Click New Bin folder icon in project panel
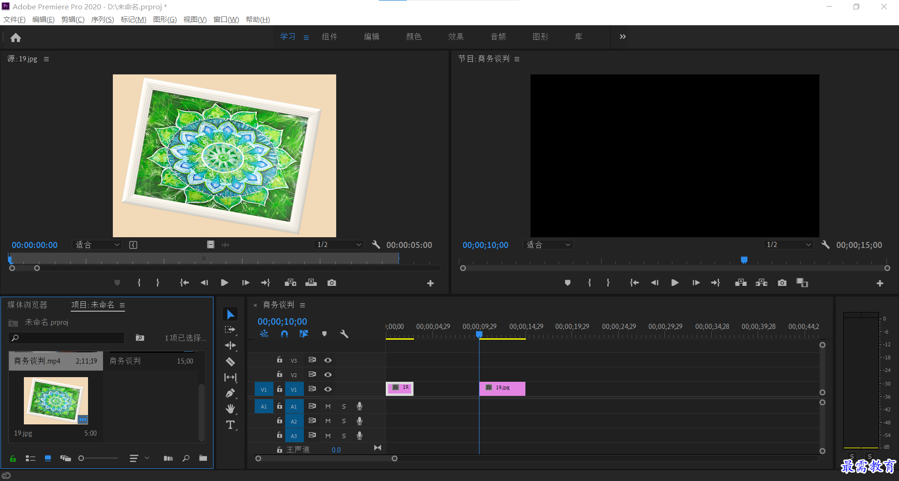The width and height of the screenshot is (899, 481). (203, 458)
